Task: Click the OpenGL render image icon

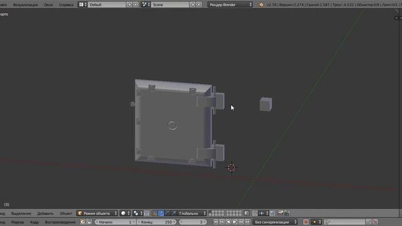Action: [281, 213]
